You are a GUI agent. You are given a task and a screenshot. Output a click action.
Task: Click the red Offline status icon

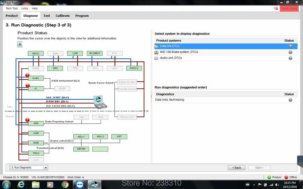tap(286, 177)
